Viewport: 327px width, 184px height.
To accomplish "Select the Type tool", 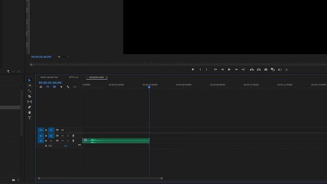I will click(x=30, y=118).
